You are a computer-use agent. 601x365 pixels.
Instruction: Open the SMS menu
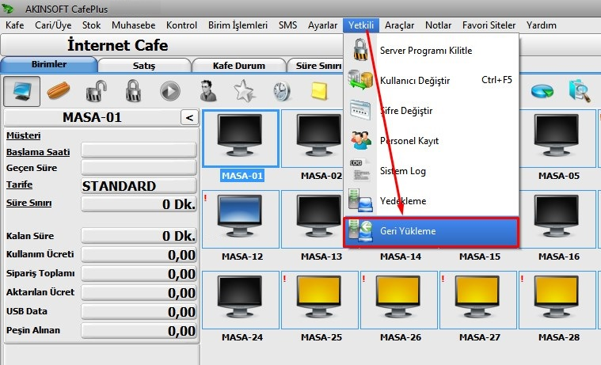(287, 25)
